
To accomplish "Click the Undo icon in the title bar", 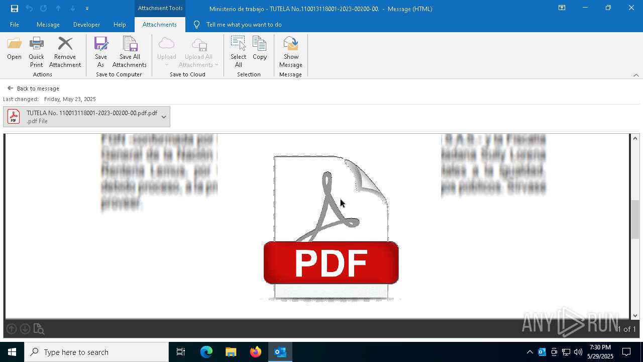I will [x=29, y=9].
